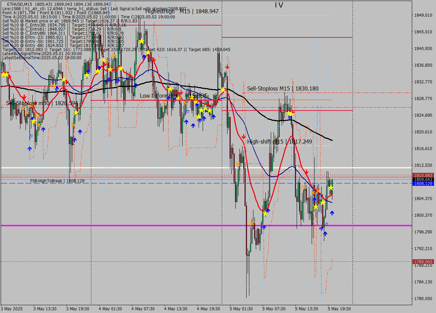
Task: Click the red 1810.083 price tag
Action: coord(423,175)
